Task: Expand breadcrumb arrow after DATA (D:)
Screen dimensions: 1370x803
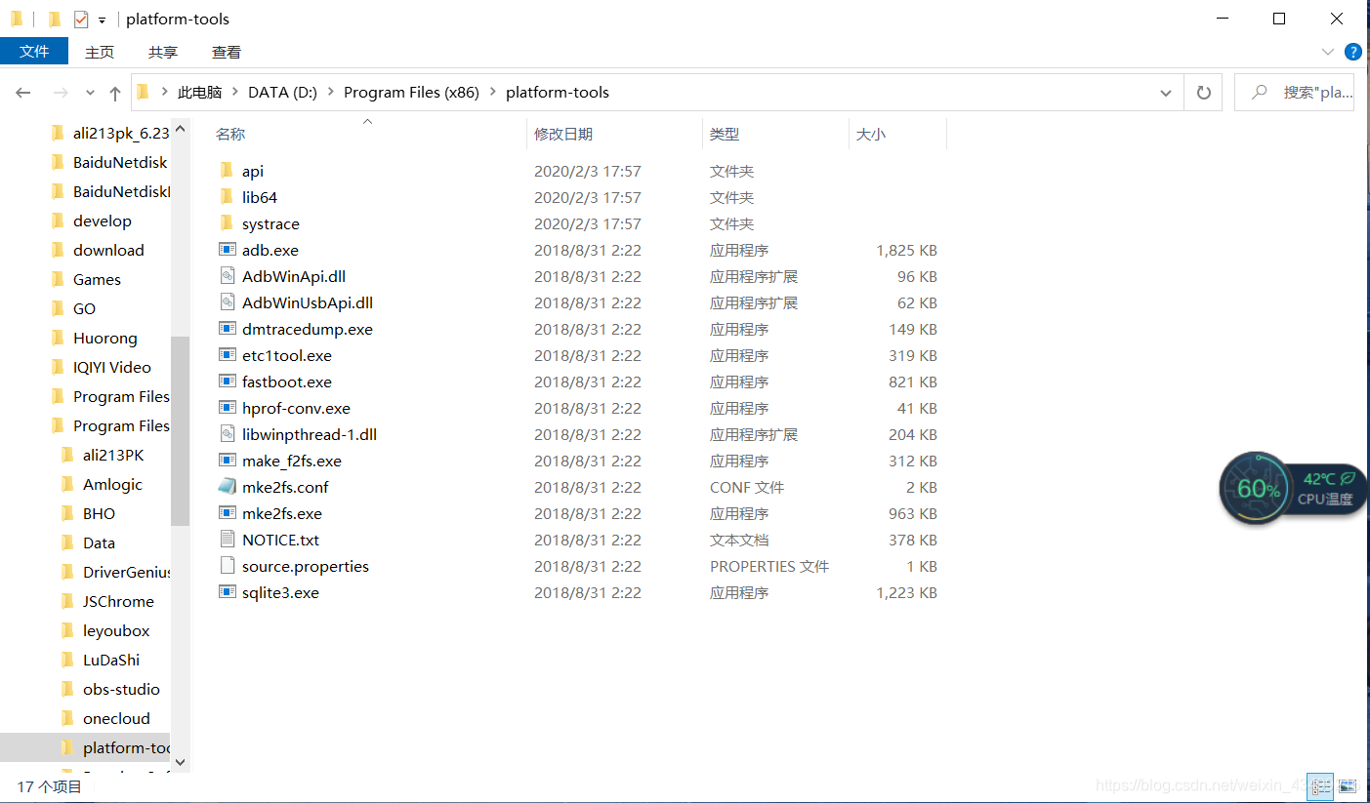Action: (330, 93)
